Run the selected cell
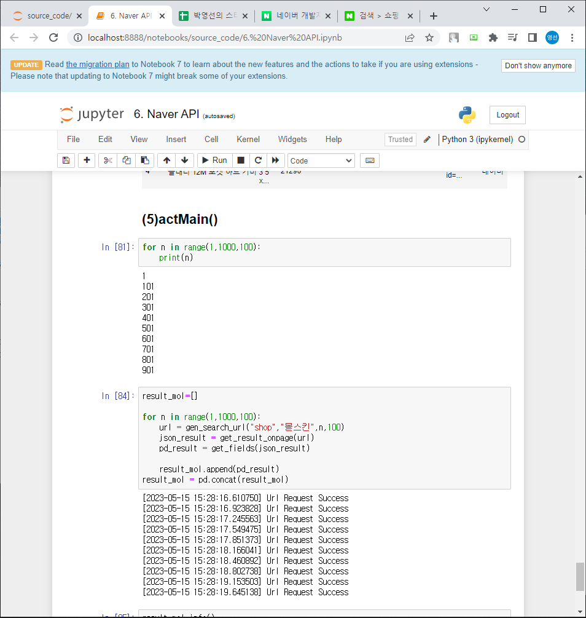 214,160
